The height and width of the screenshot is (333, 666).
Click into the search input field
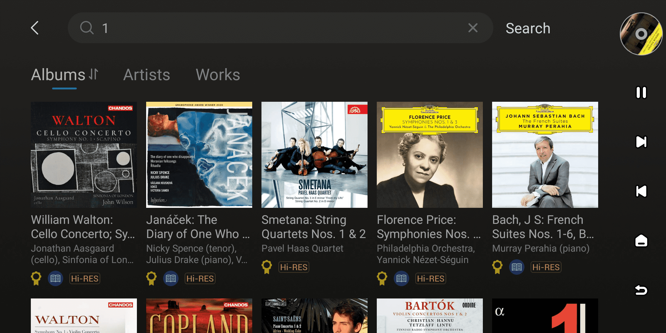click(x=277, y=28)
